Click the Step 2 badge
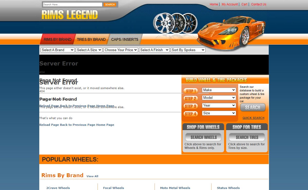 click(190, 98)
